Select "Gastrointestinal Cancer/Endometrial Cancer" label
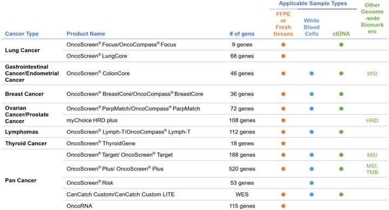Image resolution: width=389 pixels, height=210 pixels. tap(32, 73)
